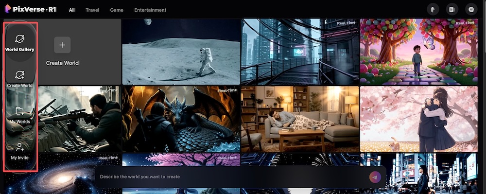Open the cyberpunk city walkway world
Viewport: 486px width, 194px height.
[300, 52]
